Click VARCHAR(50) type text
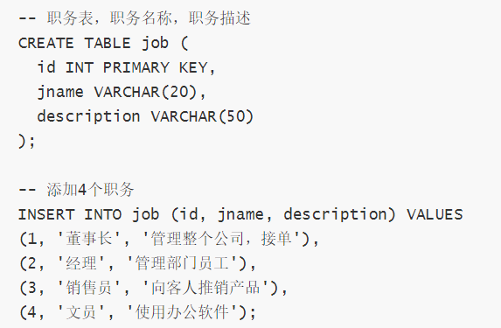This screenshot has width=501, height=328. tap(202, 116)
